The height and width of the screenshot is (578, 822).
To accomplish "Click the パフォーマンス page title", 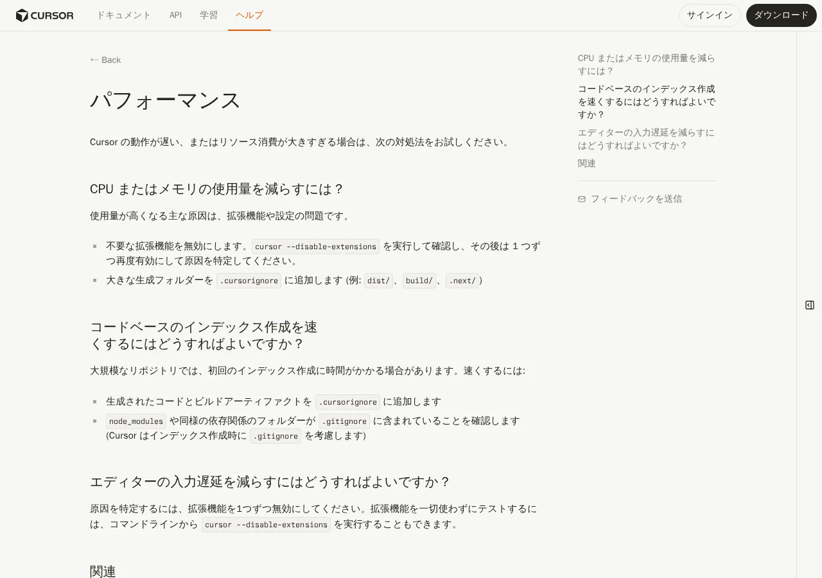I will (x=165, y=100).
